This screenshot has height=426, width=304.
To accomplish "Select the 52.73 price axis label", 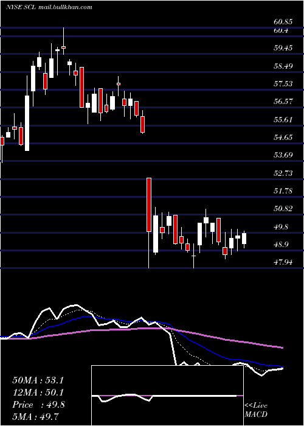I will [283, 173].
